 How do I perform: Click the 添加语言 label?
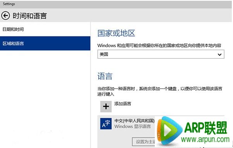click(123, 104)
